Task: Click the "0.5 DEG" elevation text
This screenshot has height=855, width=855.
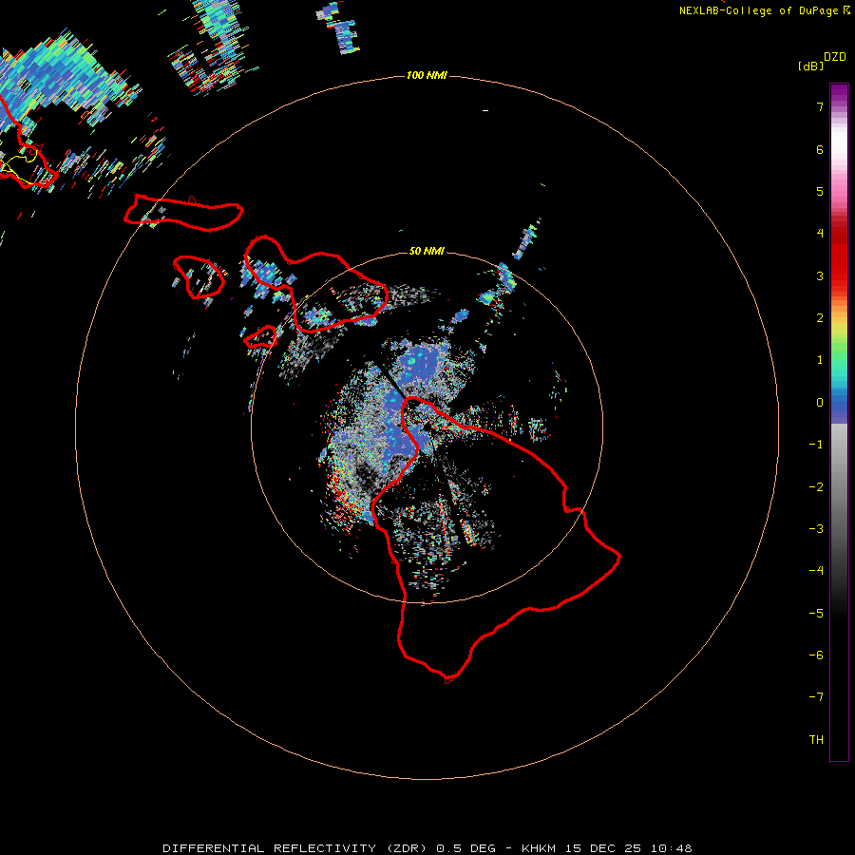Action: click(x=465, y=848)
